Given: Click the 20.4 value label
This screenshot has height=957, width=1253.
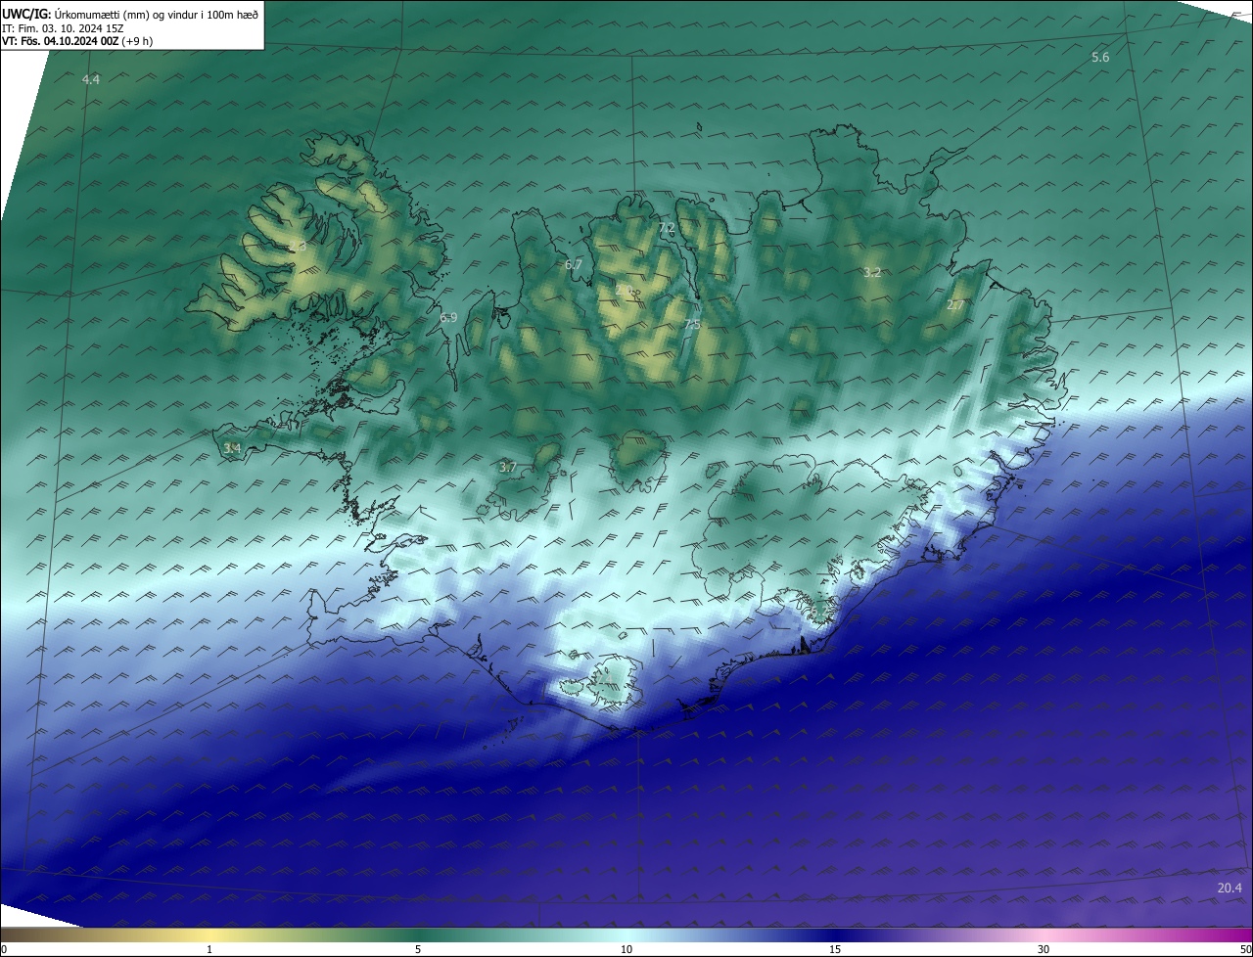Looking at the screenshot, I should (x=1230, y=888).
